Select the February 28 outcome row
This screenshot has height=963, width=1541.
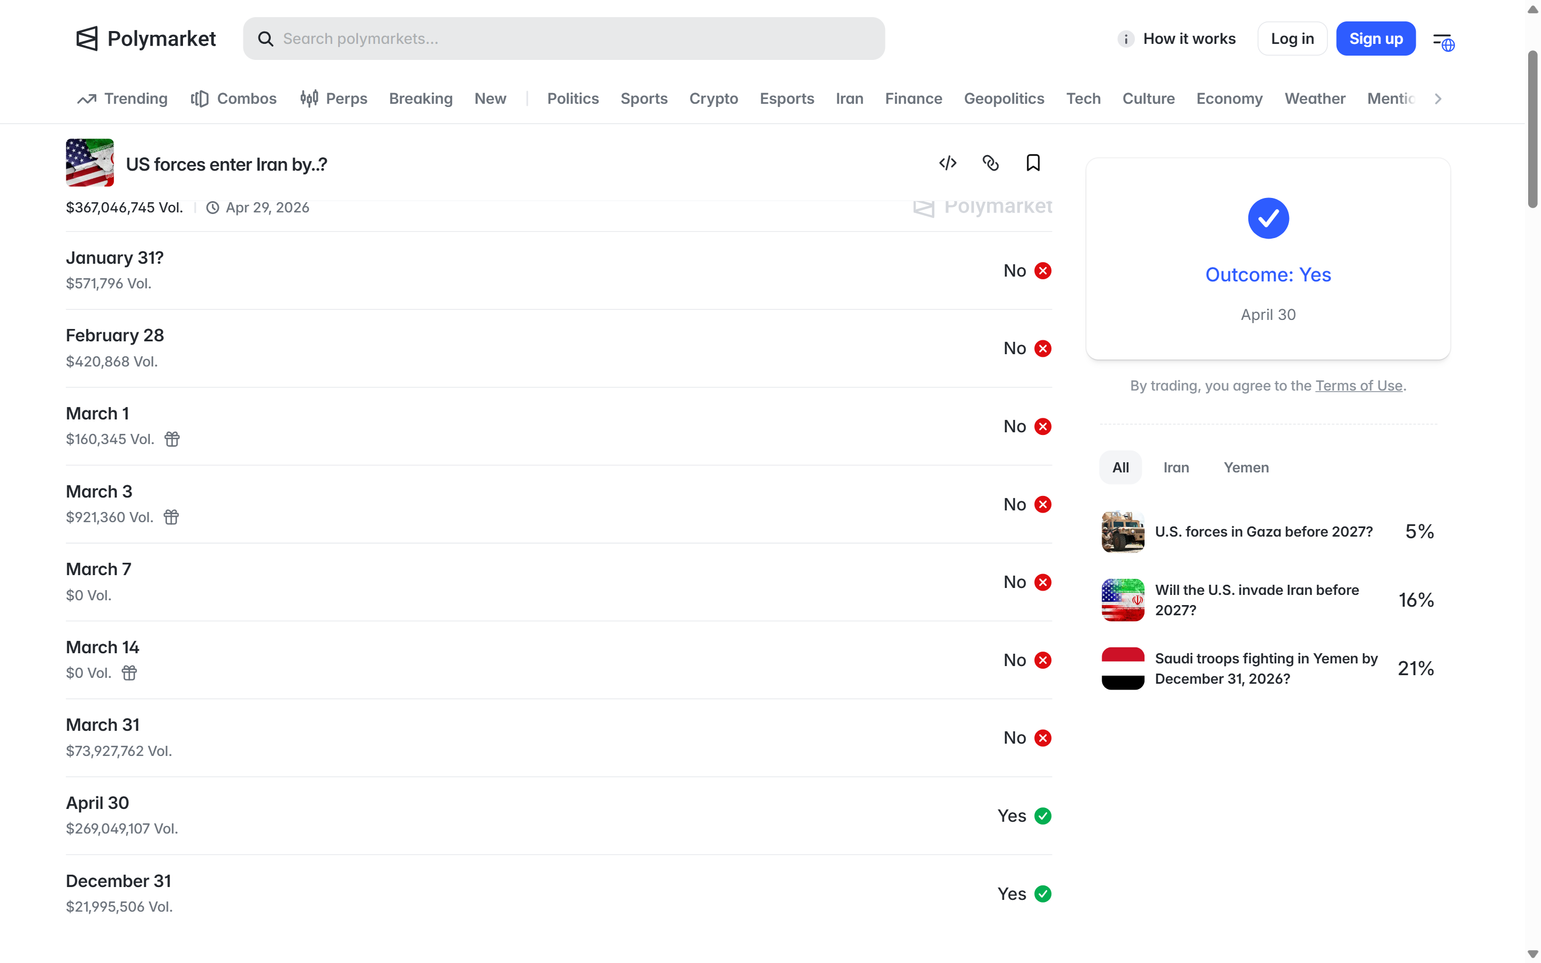click(x=559, y=348)
